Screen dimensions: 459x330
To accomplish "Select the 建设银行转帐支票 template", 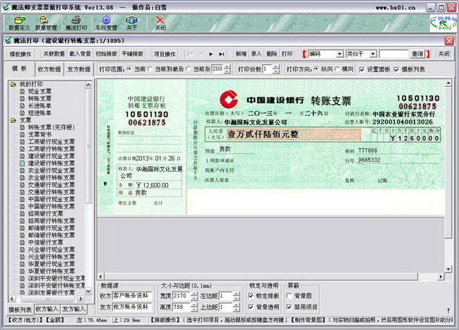I will coord(52,163).
